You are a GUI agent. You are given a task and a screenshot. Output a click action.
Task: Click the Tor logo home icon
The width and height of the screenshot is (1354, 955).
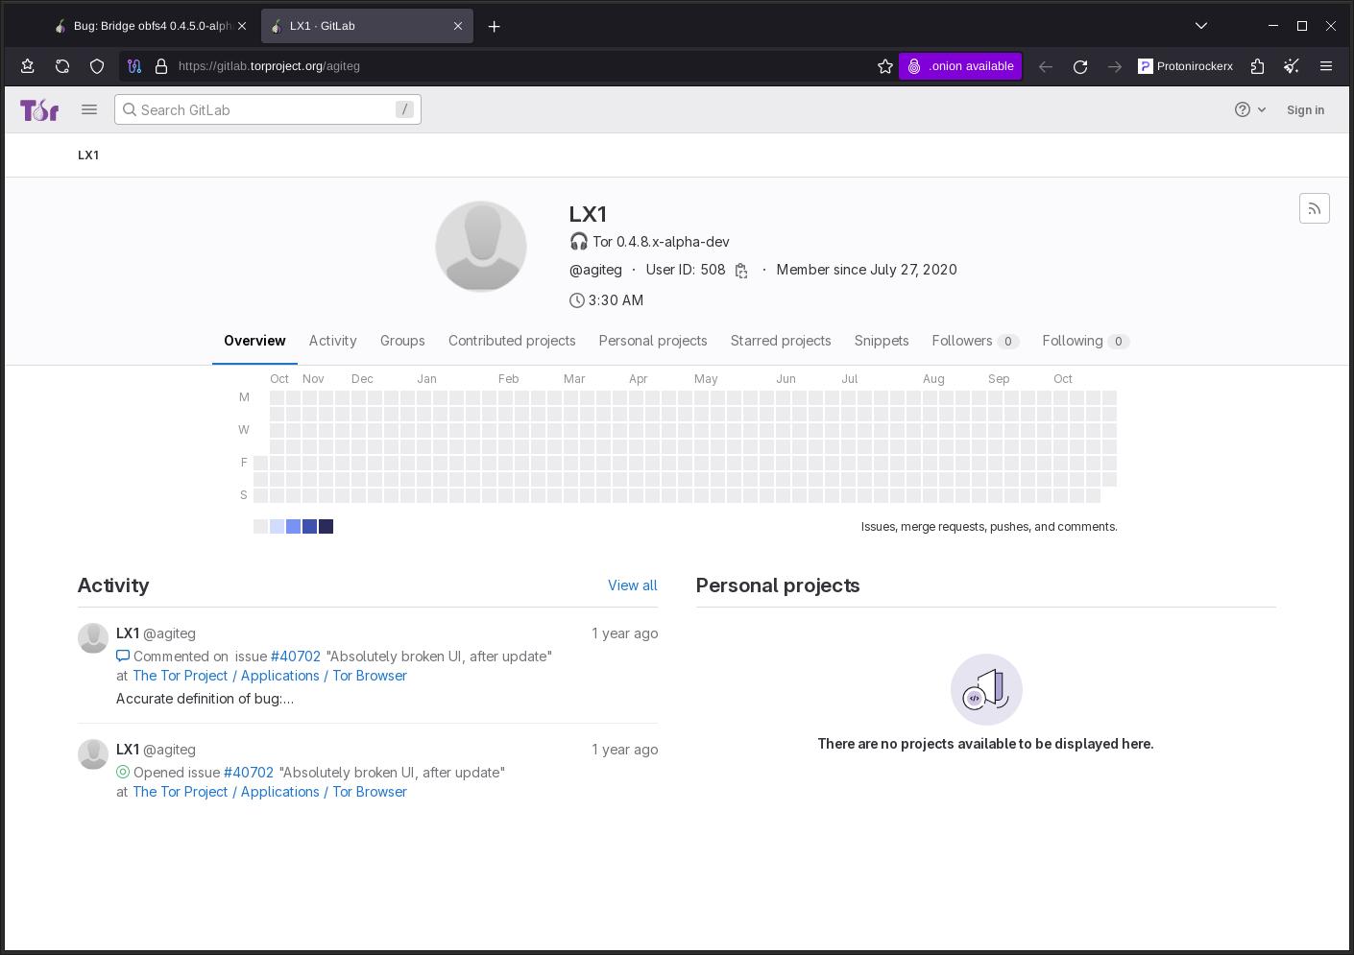(39, 110)
